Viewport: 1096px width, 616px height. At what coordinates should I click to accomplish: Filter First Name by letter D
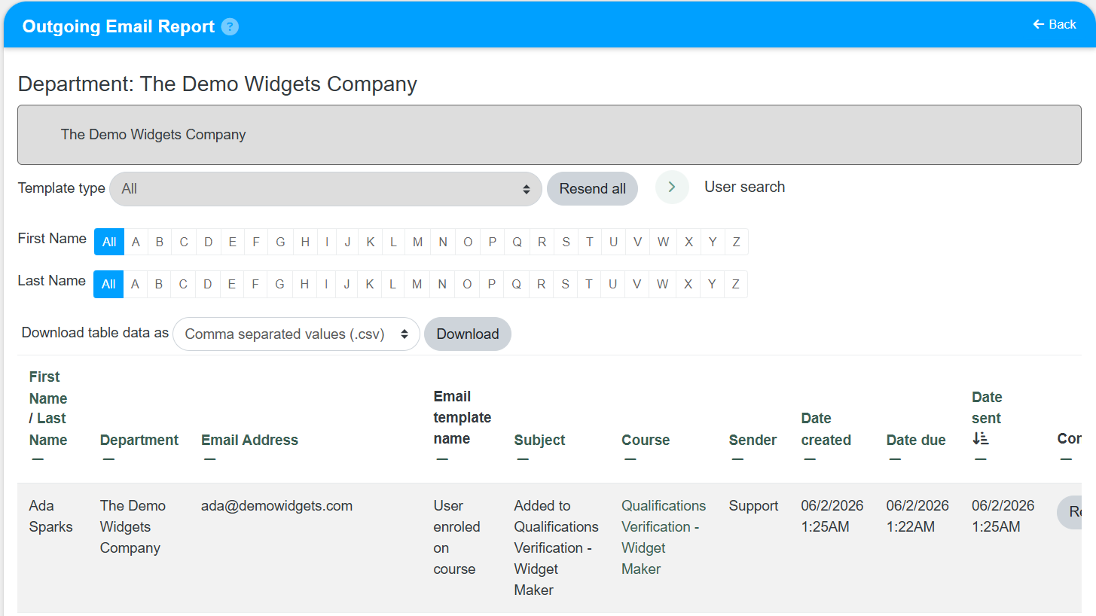tap(208, 242)
